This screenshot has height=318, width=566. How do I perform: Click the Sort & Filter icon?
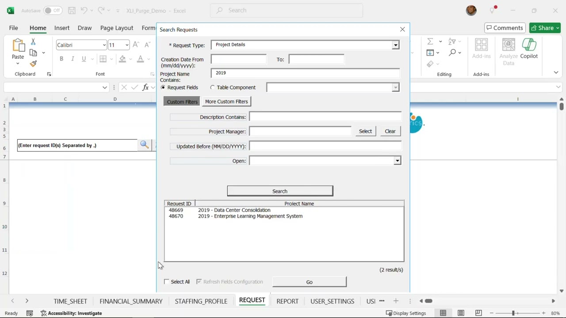click(452, 42)
